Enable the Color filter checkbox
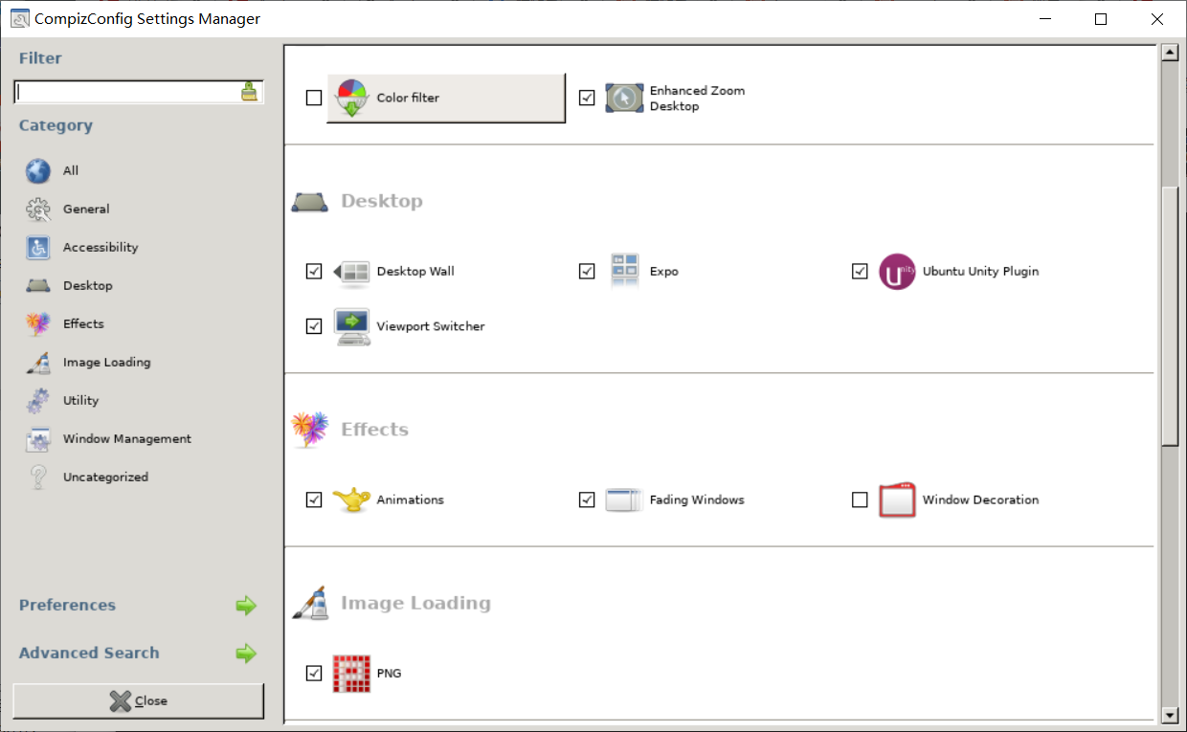 click(x=314, y=98)
